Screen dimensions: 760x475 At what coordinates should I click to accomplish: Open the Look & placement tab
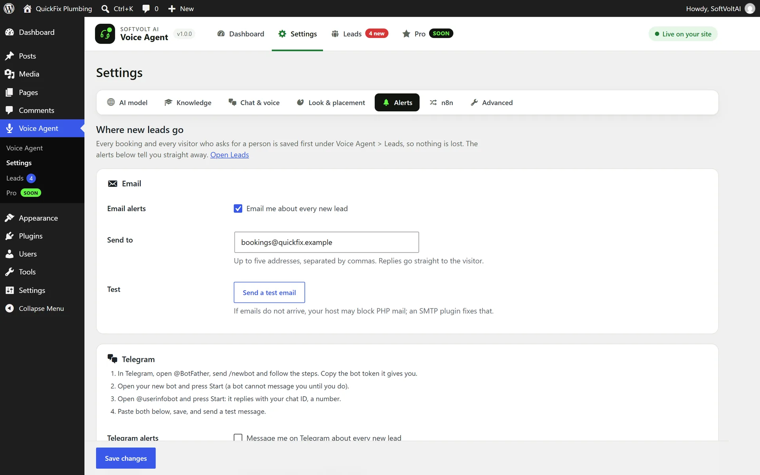point(331,103)
